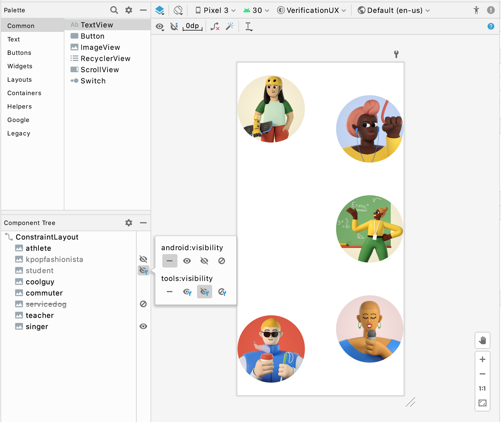Choose Button from palette list
Image resolution: width=501 pixels, height=422 pixels.
point(107,36)
